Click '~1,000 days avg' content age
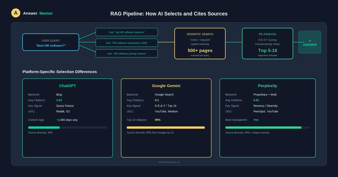The image size is (338, 177). [67, 120]
